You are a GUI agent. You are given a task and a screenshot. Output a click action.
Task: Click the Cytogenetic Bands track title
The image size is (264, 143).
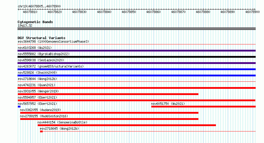tap(35, 22)
